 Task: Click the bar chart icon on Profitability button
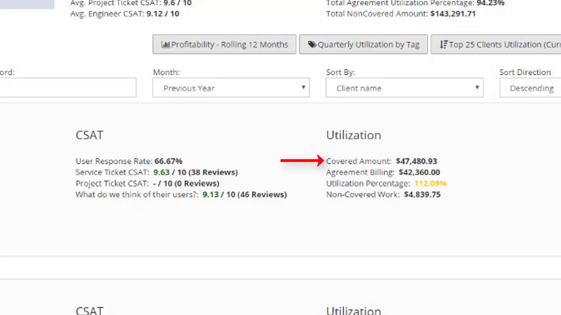(x=165, y=45)
